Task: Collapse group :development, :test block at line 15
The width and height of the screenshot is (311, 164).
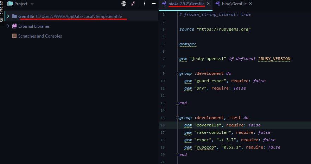Action: pyautogui.click(x=177, y=118)
